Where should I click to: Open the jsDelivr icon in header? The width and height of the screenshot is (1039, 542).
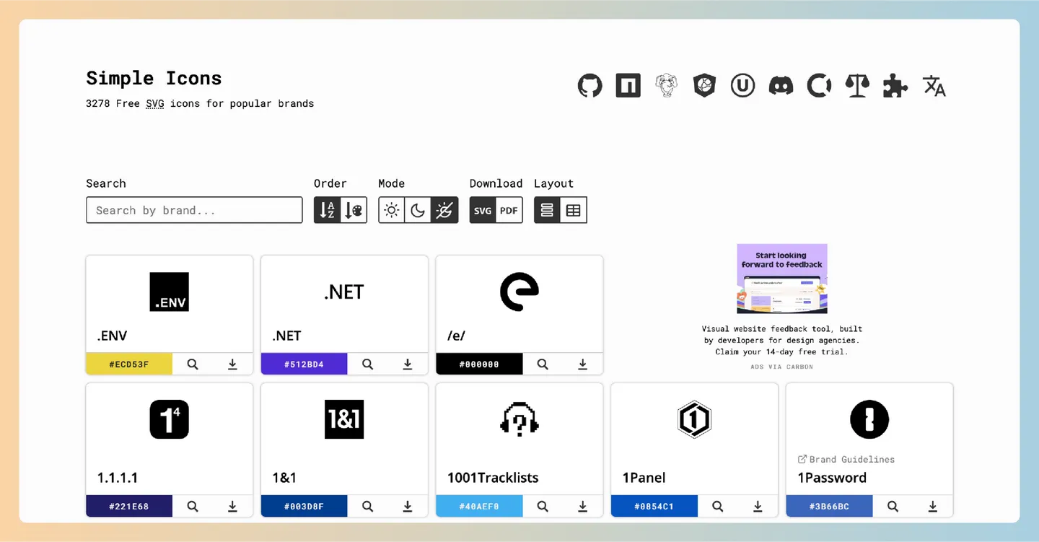point(704,86)
